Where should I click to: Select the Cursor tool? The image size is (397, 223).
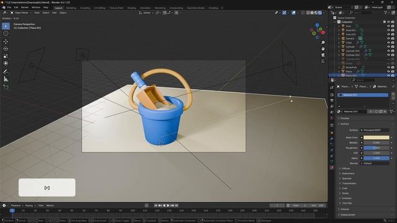coord(6,33)
